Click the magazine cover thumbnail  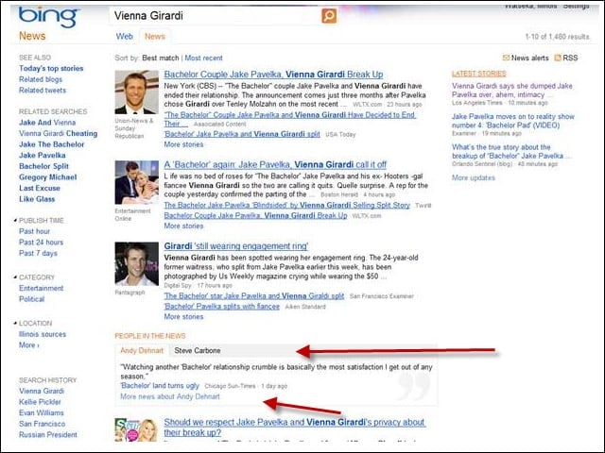tap(136, 430)
